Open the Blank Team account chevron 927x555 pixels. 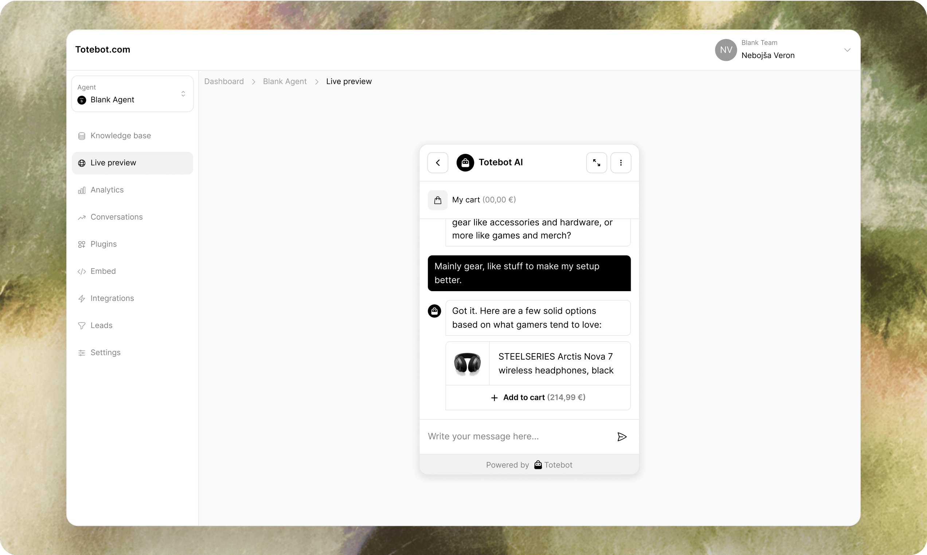pyautogui.click(x=847, y=50)
